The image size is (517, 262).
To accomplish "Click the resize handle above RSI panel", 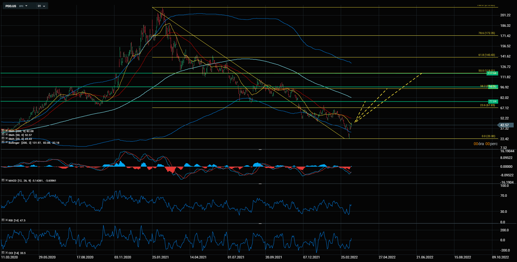I will pyautogui.click(x=260, y=184).
